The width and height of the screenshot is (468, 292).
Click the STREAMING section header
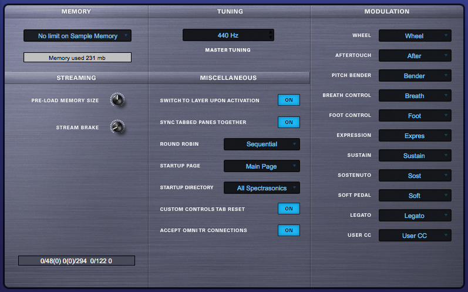[76, 78]
